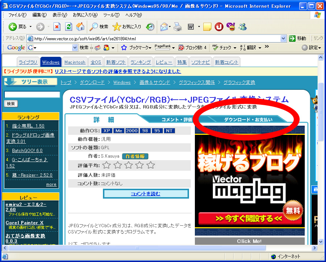Viewport: 326px width, 262px height.
Task: Expand the Google search box dropdown
Action: point(75,48)
